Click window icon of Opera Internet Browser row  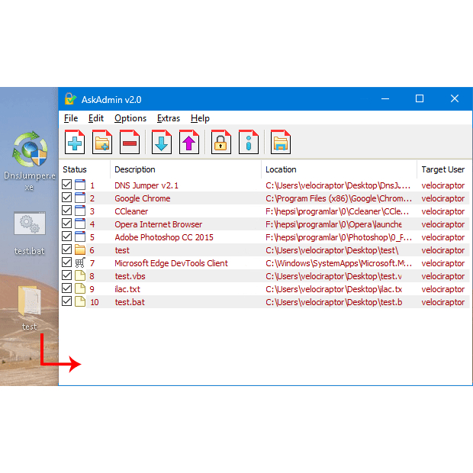pos(80,224)
